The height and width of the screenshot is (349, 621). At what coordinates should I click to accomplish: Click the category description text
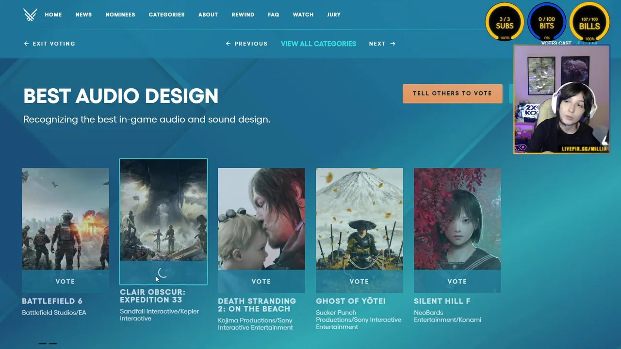pos(147,119)
